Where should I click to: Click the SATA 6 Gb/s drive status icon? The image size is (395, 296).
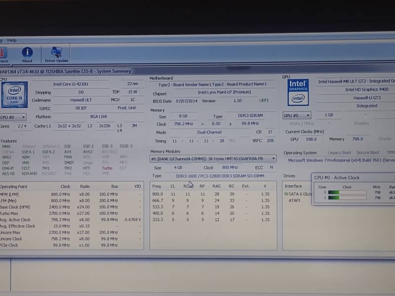coord(286,194)
